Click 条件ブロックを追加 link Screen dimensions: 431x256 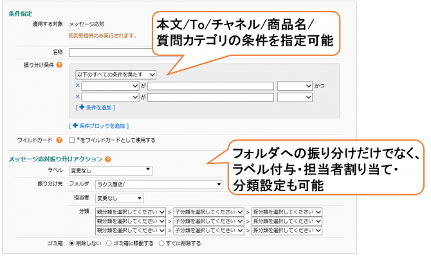point(99,126)
